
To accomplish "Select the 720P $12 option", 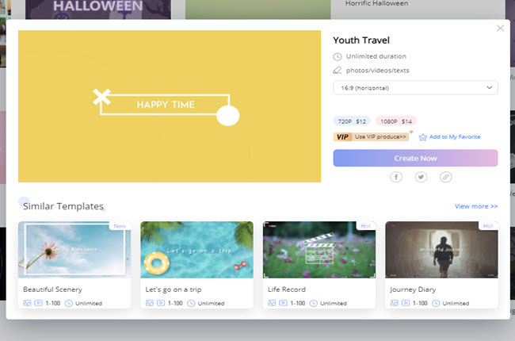I will tap(349, 121).
